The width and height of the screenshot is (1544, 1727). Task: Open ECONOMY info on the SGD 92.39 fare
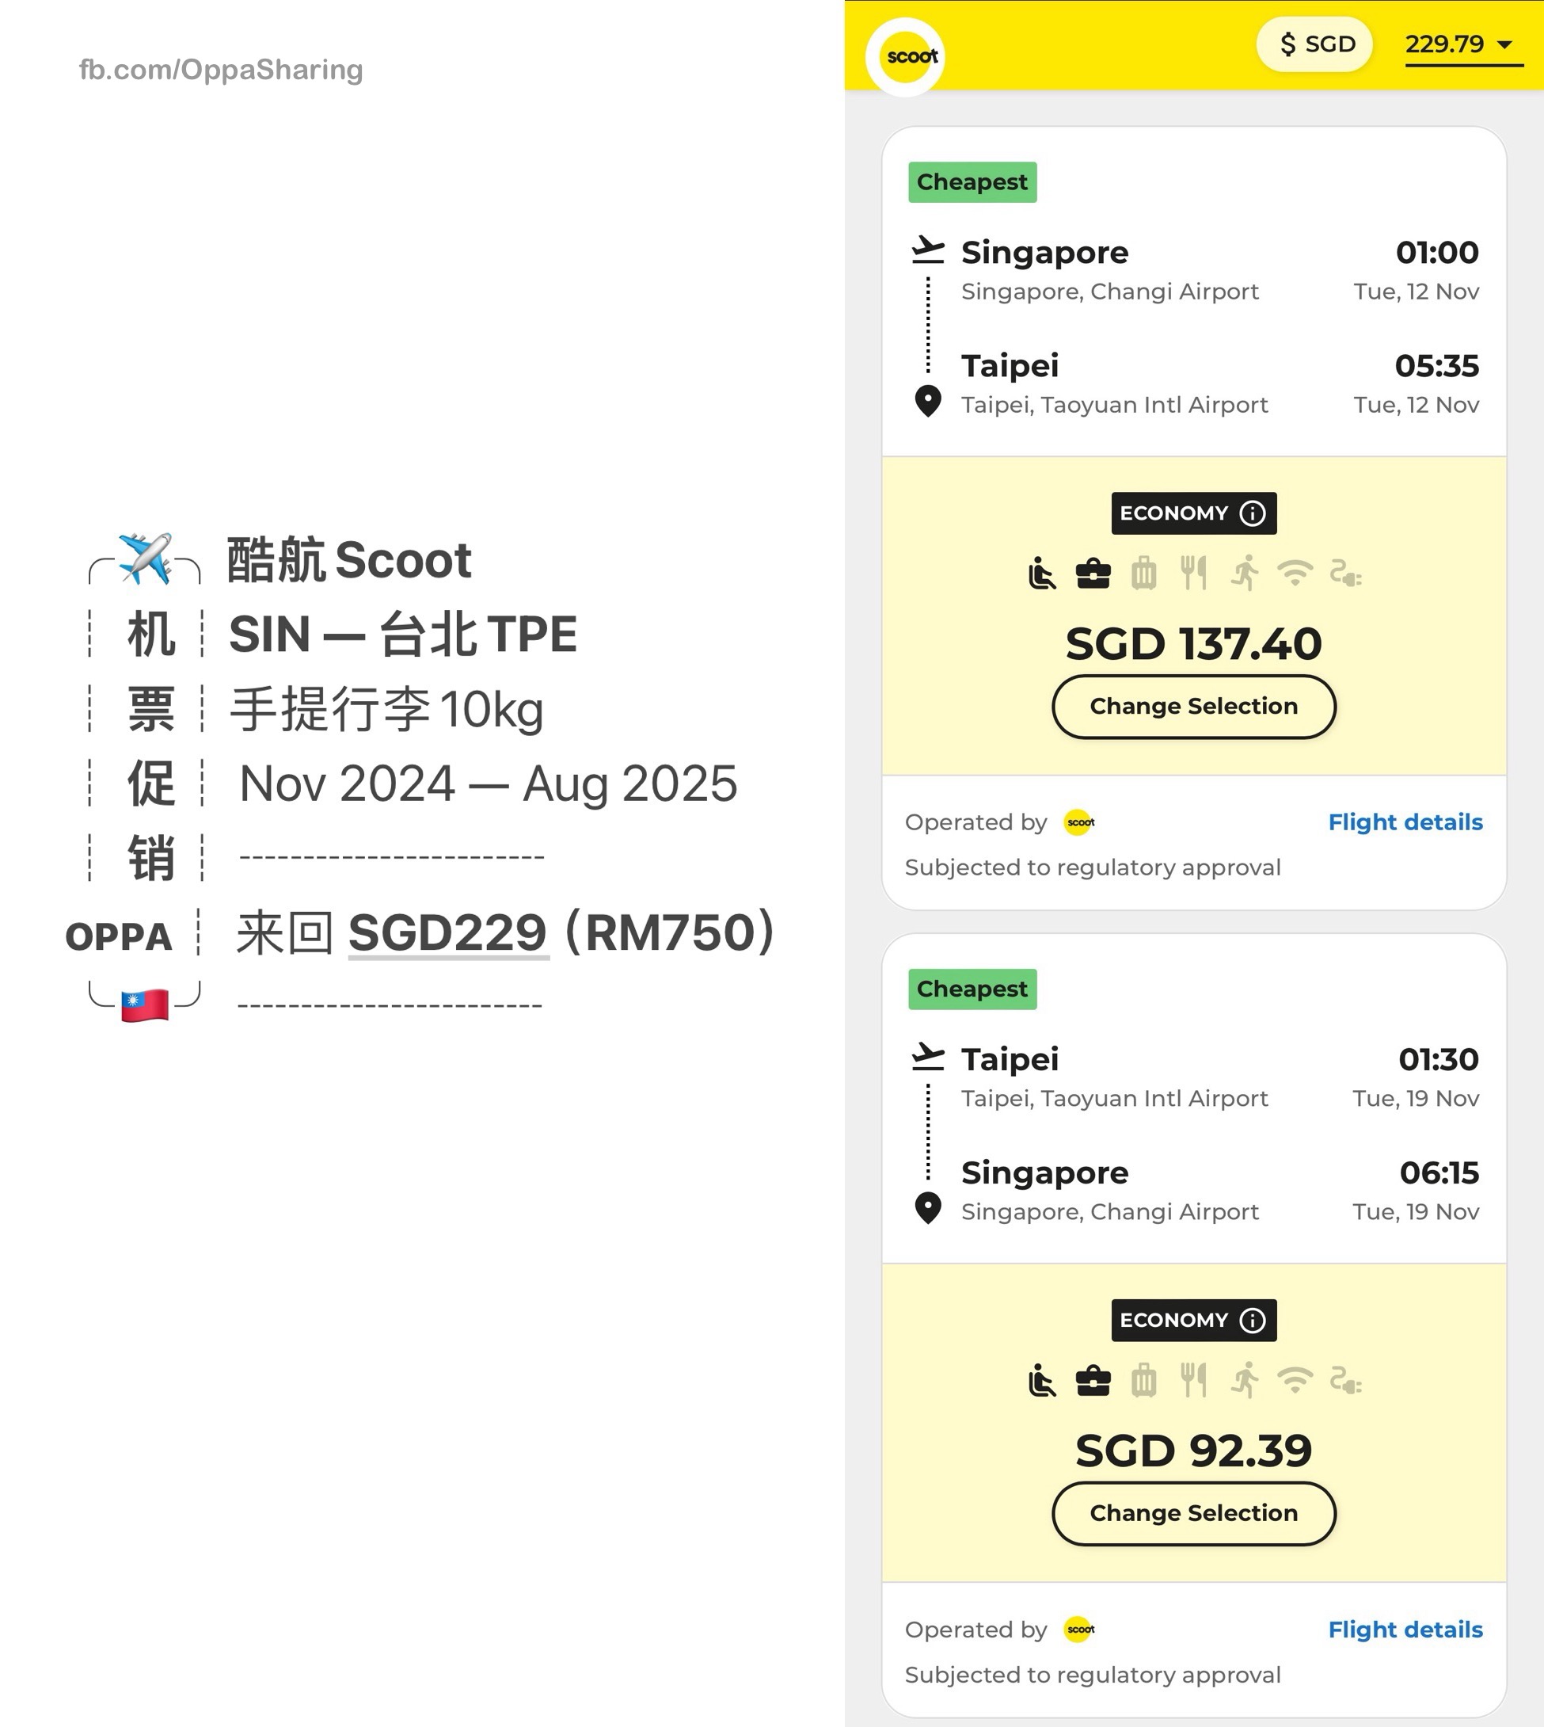pos(1253,1321)
